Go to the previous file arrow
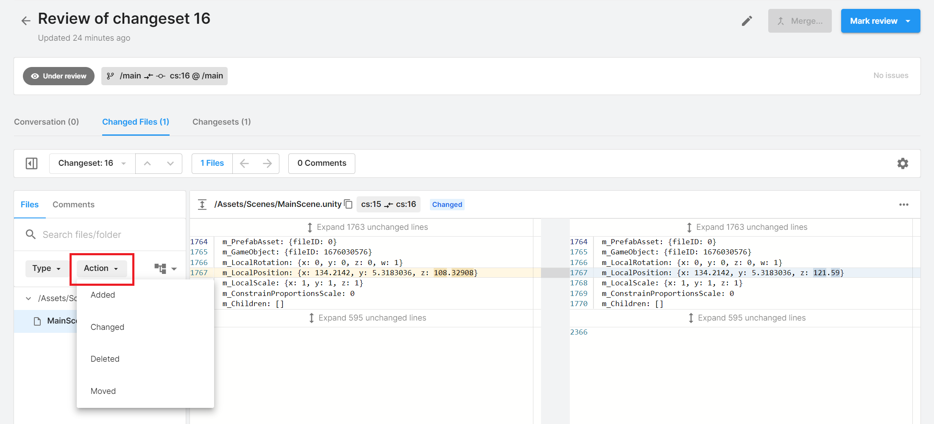 tap(244, 163)
